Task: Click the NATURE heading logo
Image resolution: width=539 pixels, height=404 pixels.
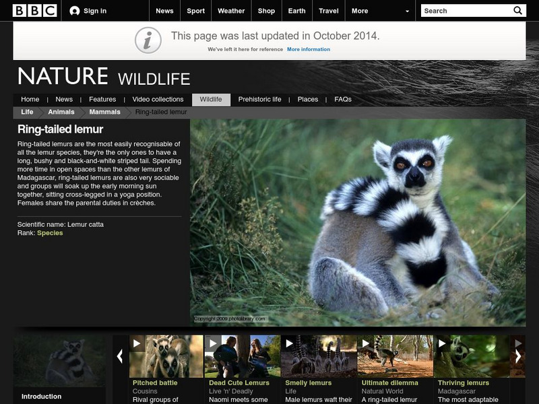Action: 63,76
